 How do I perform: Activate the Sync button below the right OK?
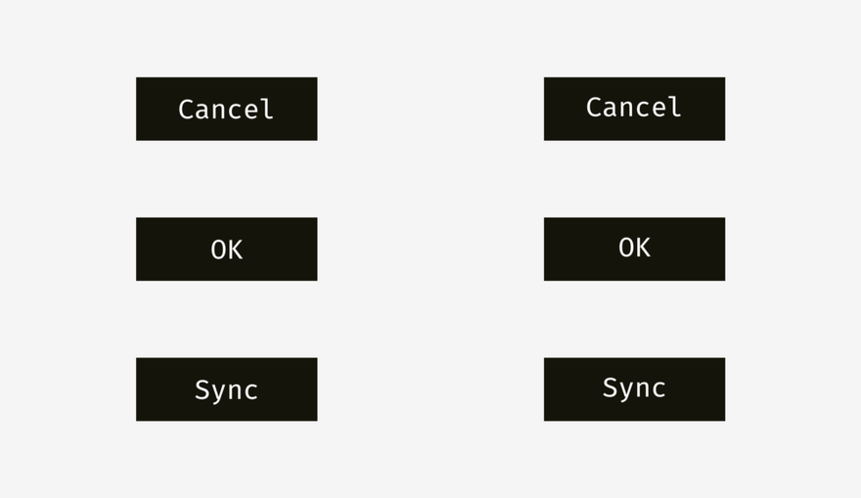pos(634,389)
